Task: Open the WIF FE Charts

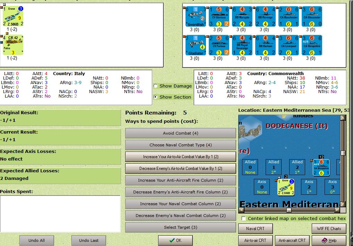Action: click(x=329, y=229)
